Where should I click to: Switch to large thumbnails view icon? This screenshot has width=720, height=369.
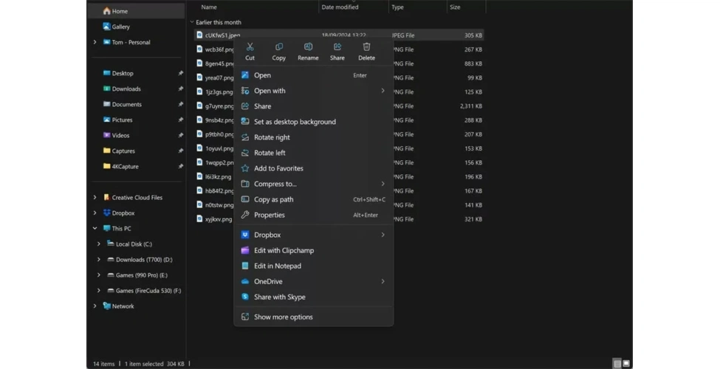(x=626, y=364)
